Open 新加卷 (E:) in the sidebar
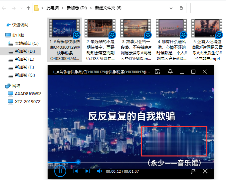The image size is (226, 180). 25,59
